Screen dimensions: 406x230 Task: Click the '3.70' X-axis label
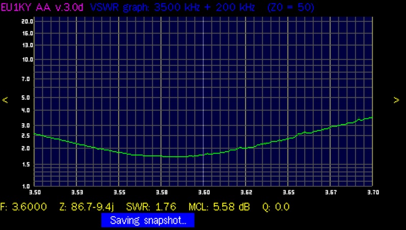point(373,192)
